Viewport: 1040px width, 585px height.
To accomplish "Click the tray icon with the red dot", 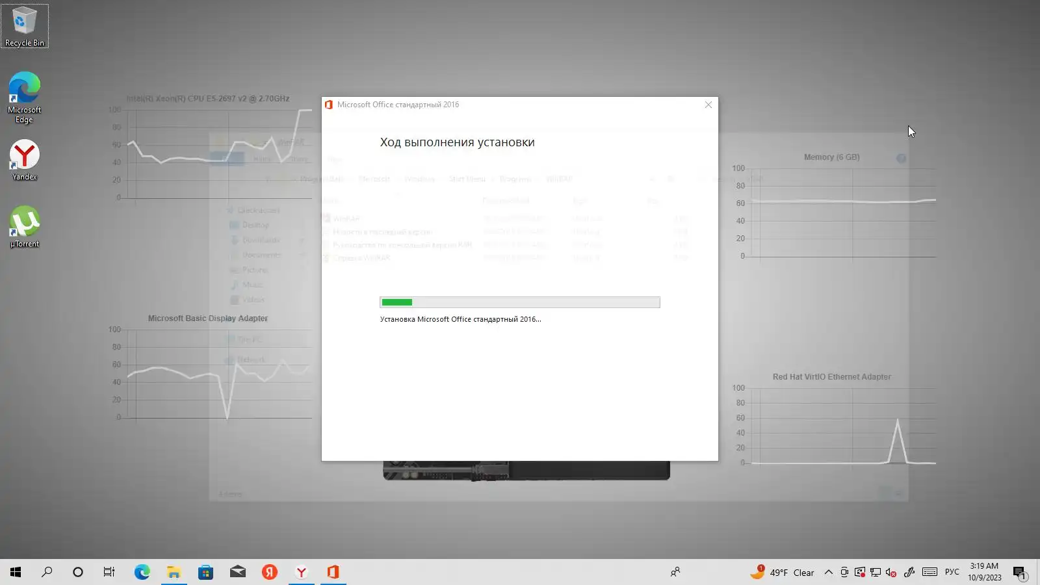I will (860, 573).
